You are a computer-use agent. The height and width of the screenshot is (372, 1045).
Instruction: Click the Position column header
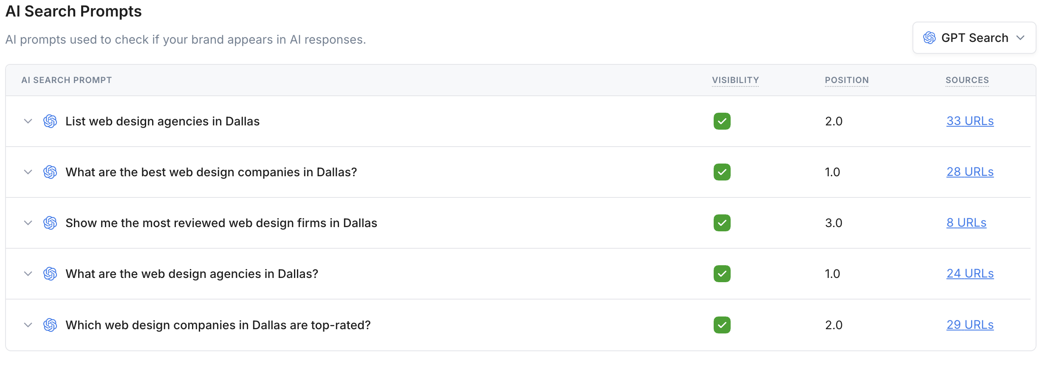point(847,80)
